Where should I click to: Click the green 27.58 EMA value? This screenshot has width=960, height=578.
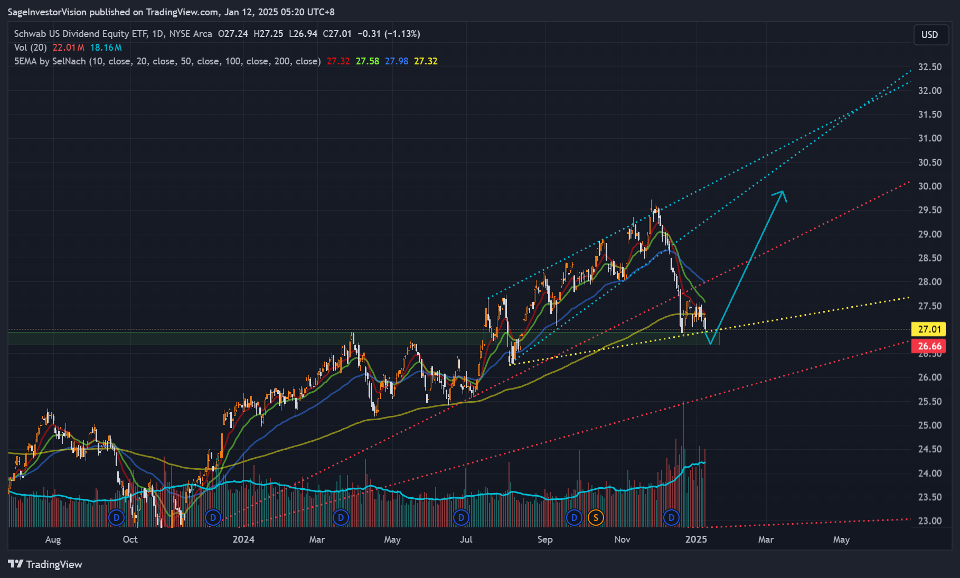tap(368, 61)
